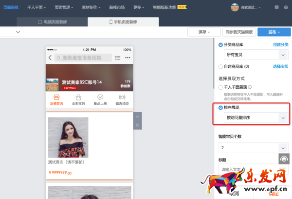The width and height of the screenshot is (292, 199).
Task: Open the 页面装修 menu item
Action: (11, 7)
